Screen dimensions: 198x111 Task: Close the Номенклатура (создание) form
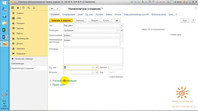click(x=196, y=8)
